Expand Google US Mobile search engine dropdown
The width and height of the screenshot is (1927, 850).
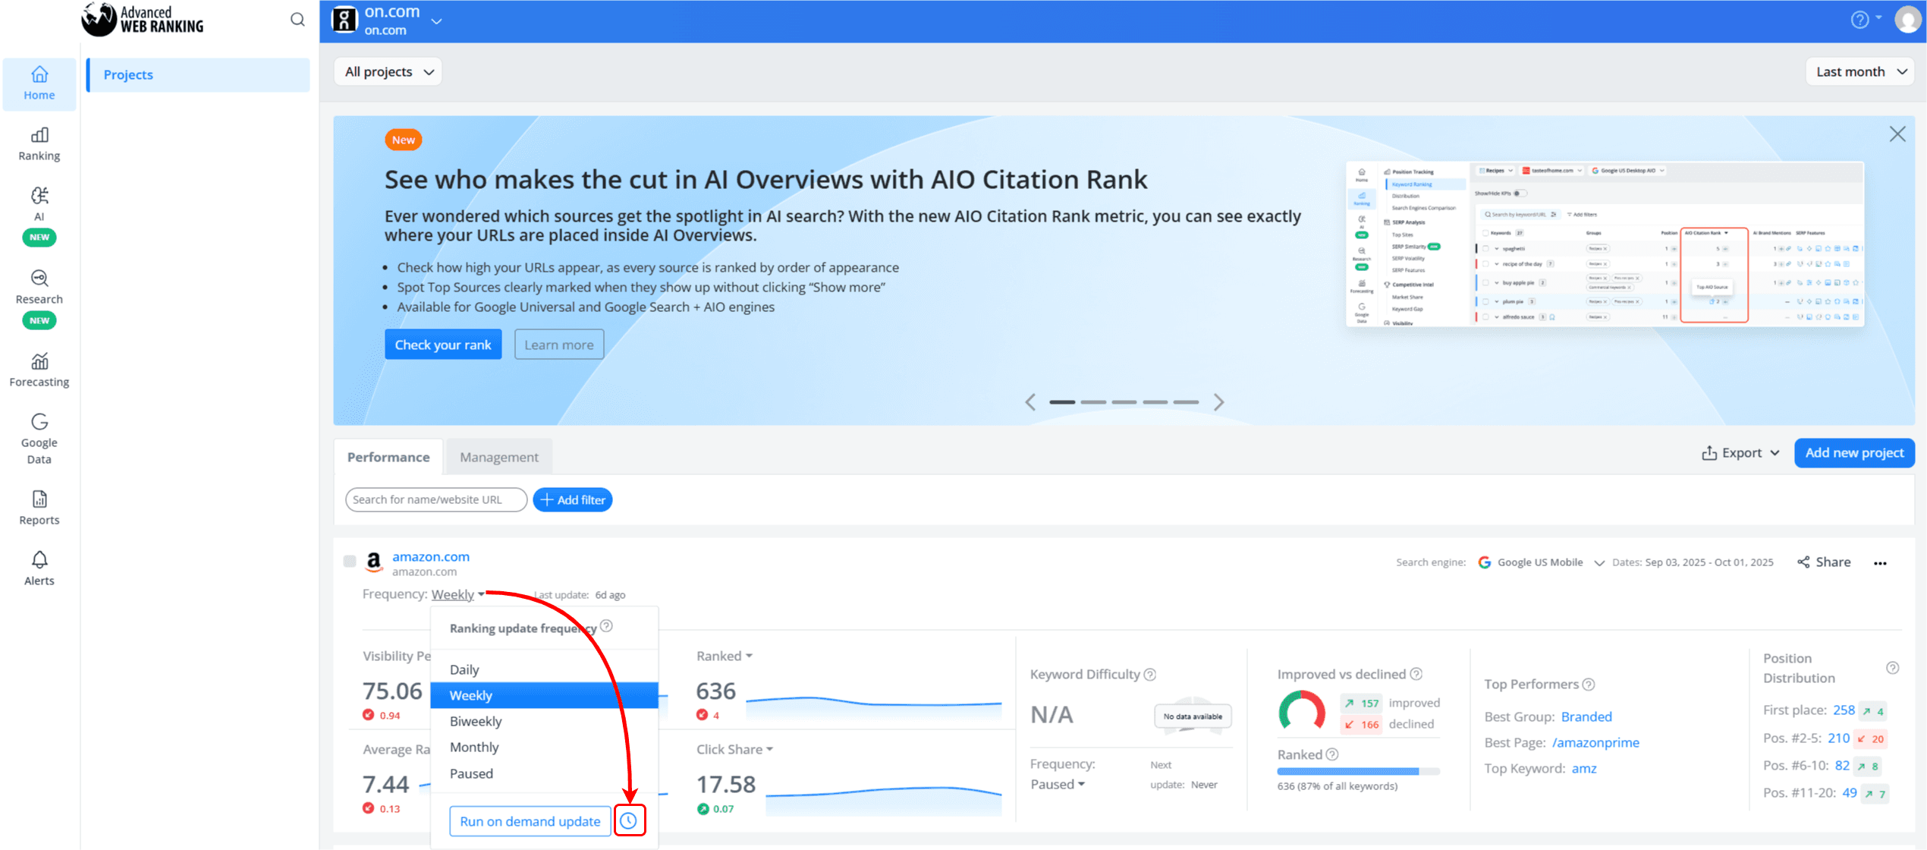click(1598, 562)
